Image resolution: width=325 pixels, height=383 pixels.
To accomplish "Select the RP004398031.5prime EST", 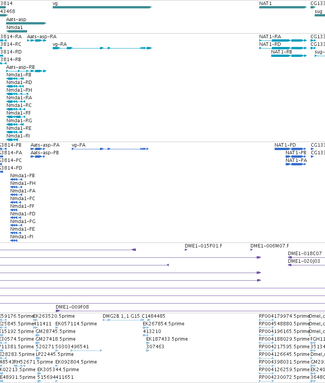I will coord(266,366).
